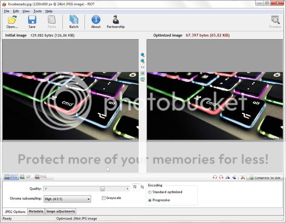
Task: Switch to the Metadata tab
Action: coord(36,211)
